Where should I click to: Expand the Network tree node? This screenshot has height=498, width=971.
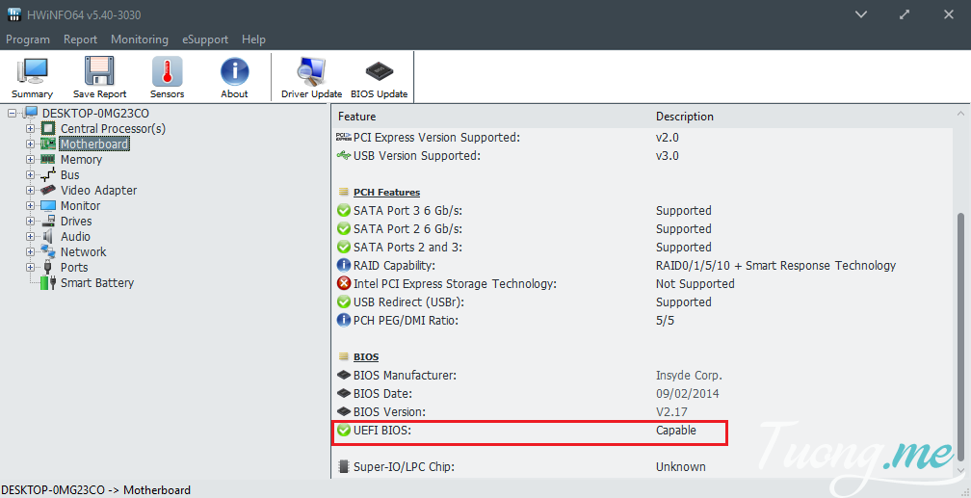coord(31,252)
